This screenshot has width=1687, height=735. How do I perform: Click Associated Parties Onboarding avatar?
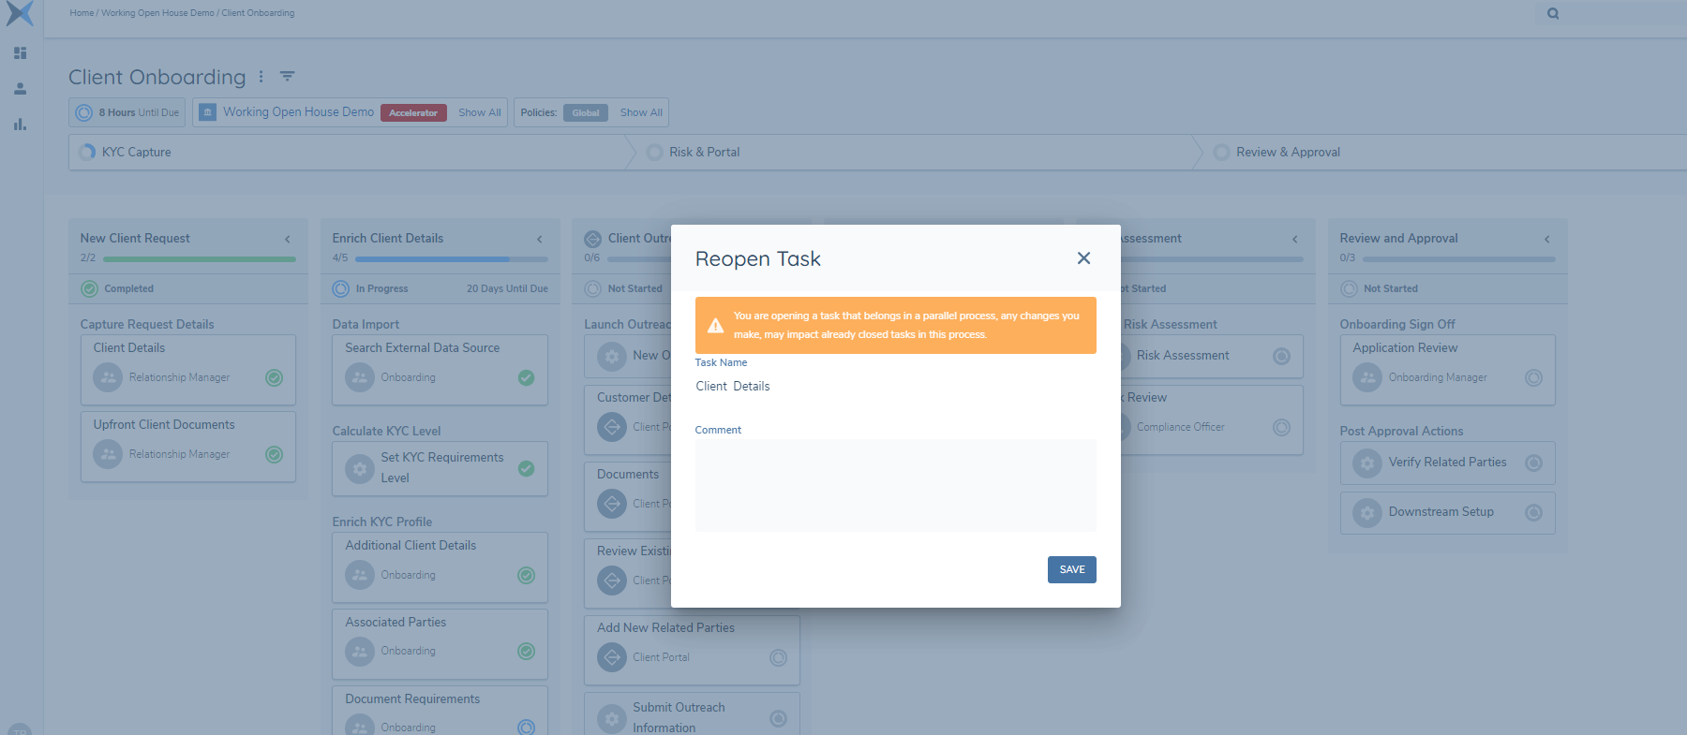[x=360, y=651]
